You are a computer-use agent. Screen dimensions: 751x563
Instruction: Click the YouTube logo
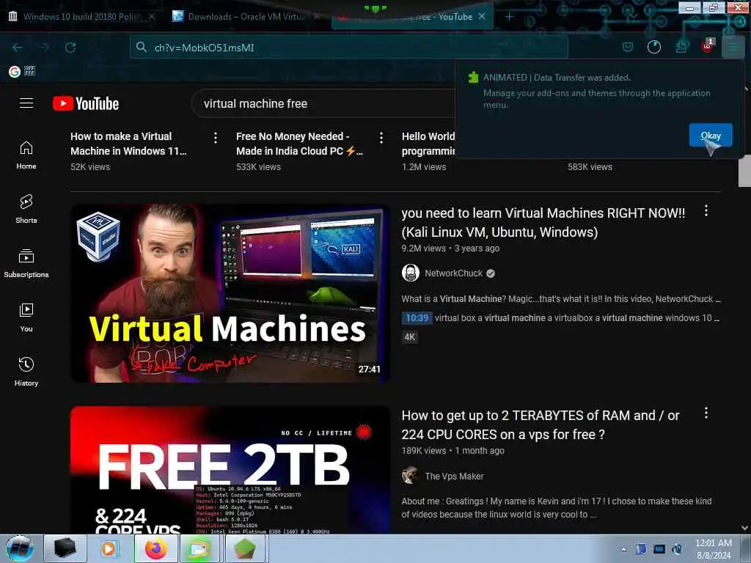(x=87, y=103)
